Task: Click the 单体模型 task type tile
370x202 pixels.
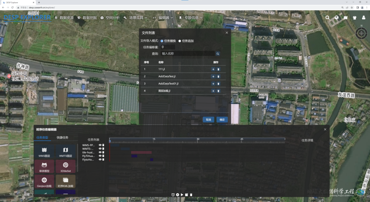Action: pos(44,167)
